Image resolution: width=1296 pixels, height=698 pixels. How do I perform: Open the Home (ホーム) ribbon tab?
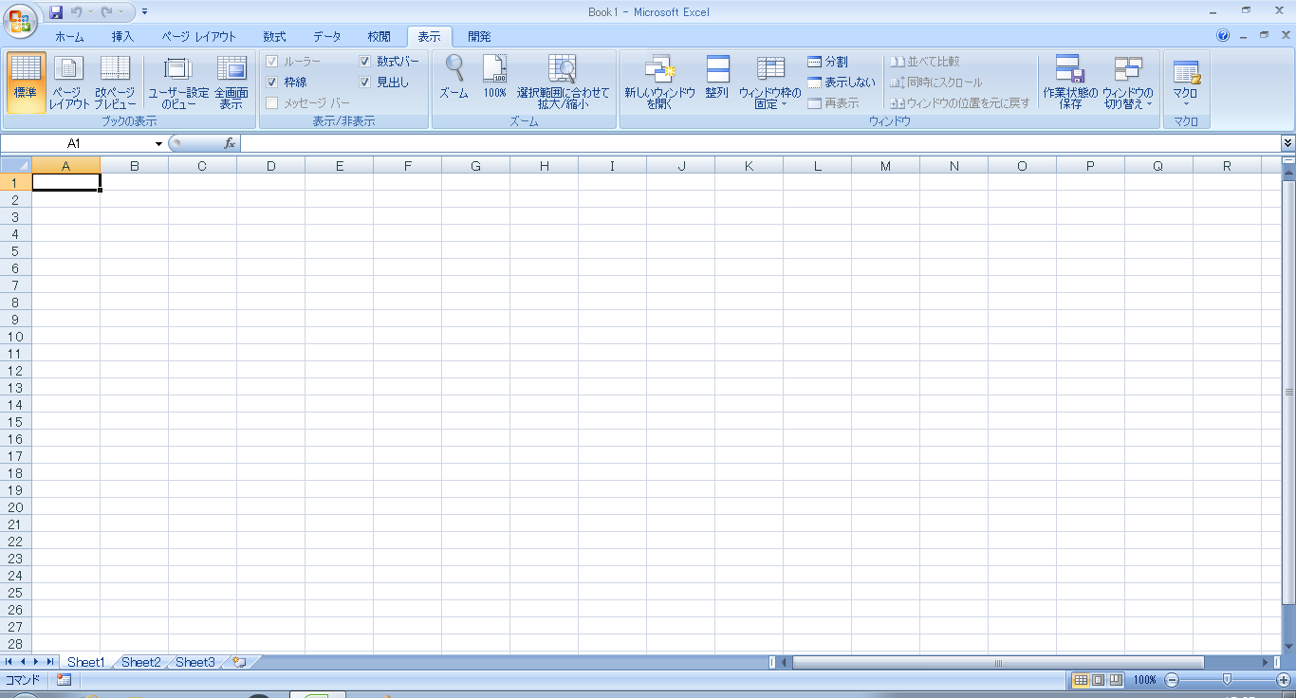pyautogui.click(x=69, y=37)
